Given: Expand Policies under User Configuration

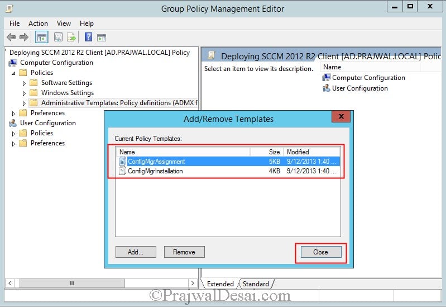Looking at the screenshot, I should click(x=13, y=134).
